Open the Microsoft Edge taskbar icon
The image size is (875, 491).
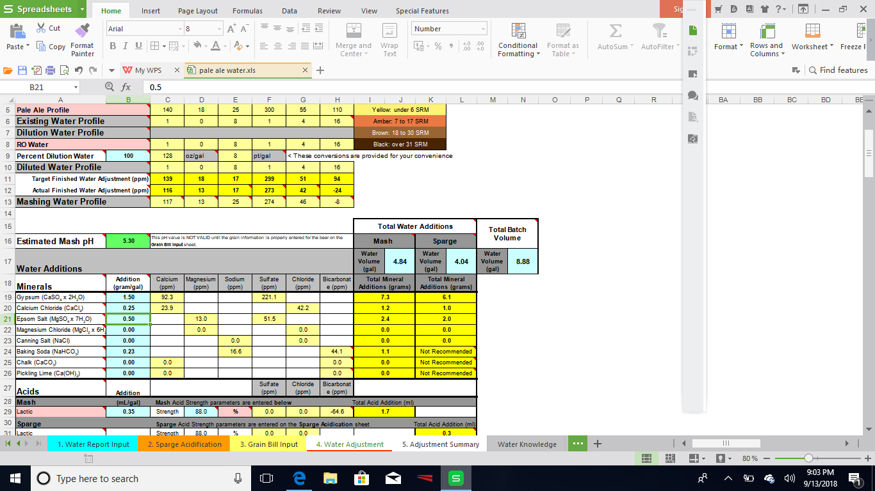click(x=298, y=478)
